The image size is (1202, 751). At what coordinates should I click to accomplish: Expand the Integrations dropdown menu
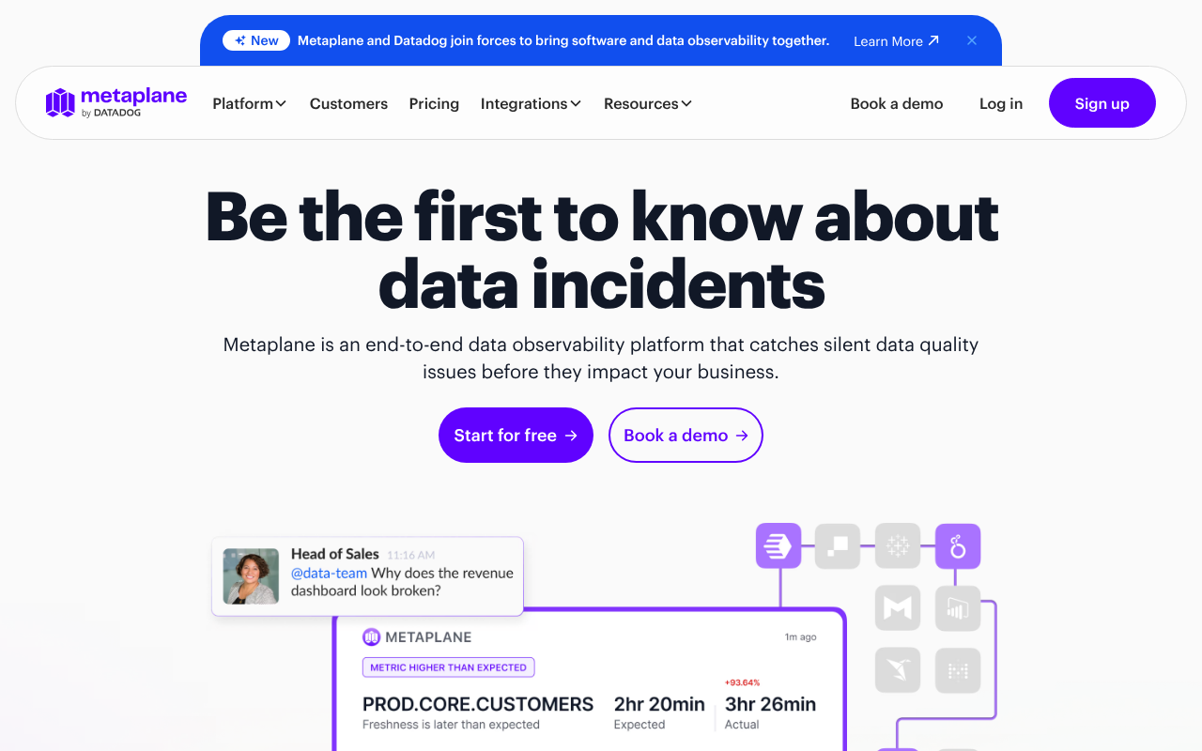531,103
